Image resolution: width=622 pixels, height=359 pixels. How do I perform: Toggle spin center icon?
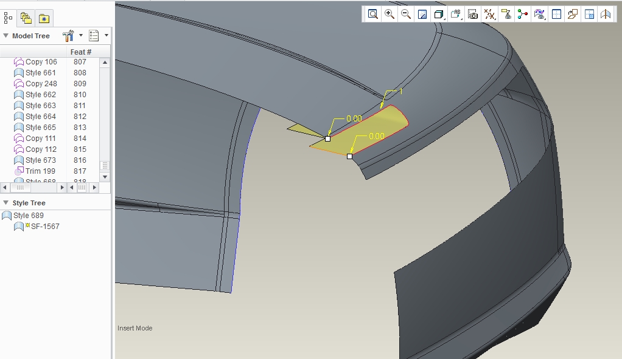click(x=522, y=15)
